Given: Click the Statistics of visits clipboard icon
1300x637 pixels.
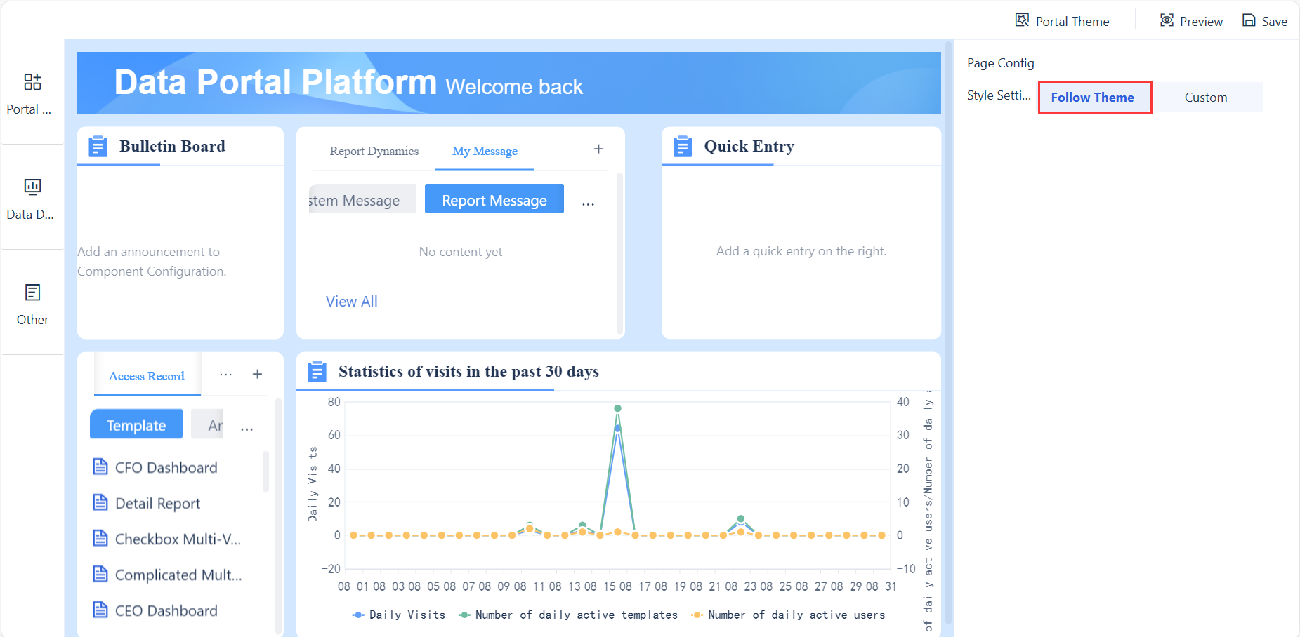Looking at the screenshot, I should (x=317, y=371).
